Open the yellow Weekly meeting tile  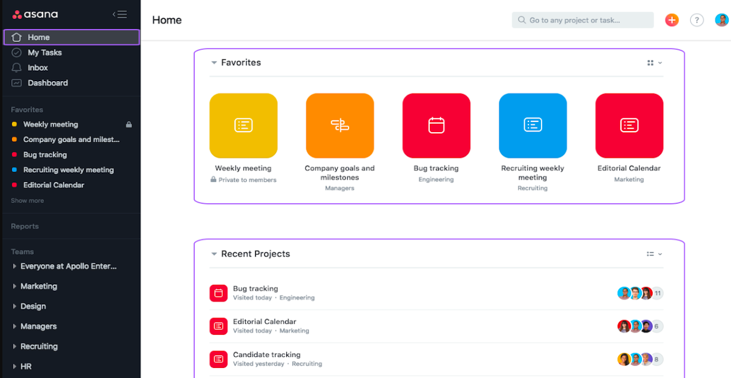243,126
